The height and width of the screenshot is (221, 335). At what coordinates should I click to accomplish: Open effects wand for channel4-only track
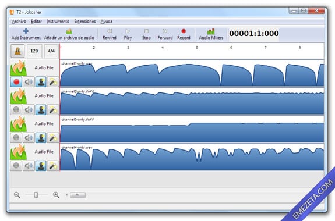coord(53,166)
